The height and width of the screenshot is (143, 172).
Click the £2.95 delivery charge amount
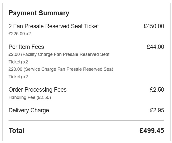(157, 110)
